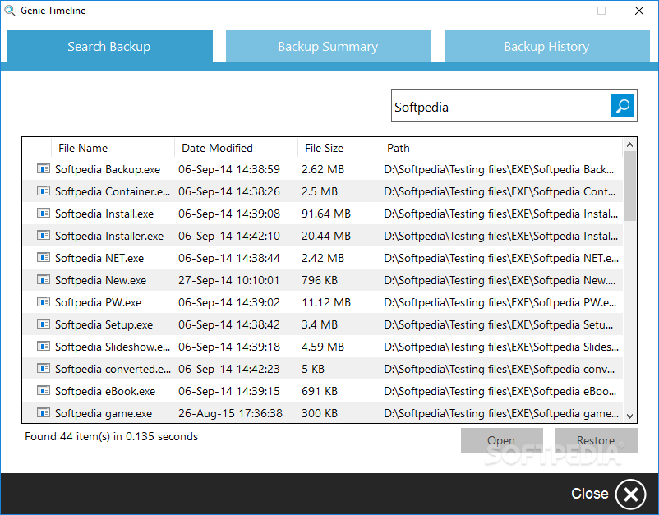Click the file icon of Softpedia PW.exe
The image size is (659, 515).
(44, 302)
